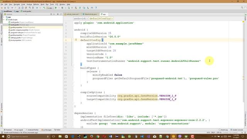
Task: Click the Project panel settings gear icon
Action: (58, 14)
